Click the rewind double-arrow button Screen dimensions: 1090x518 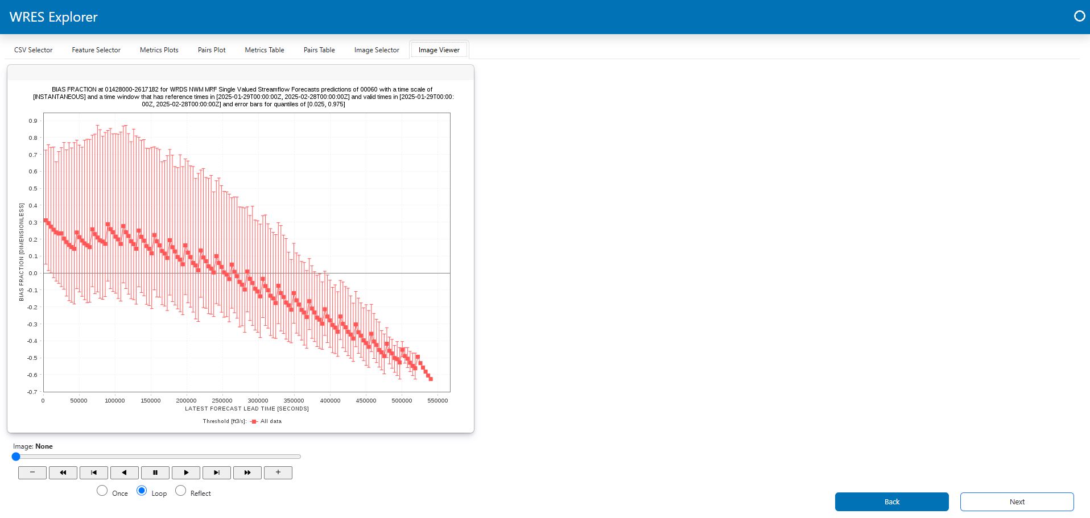pos(63,473)
